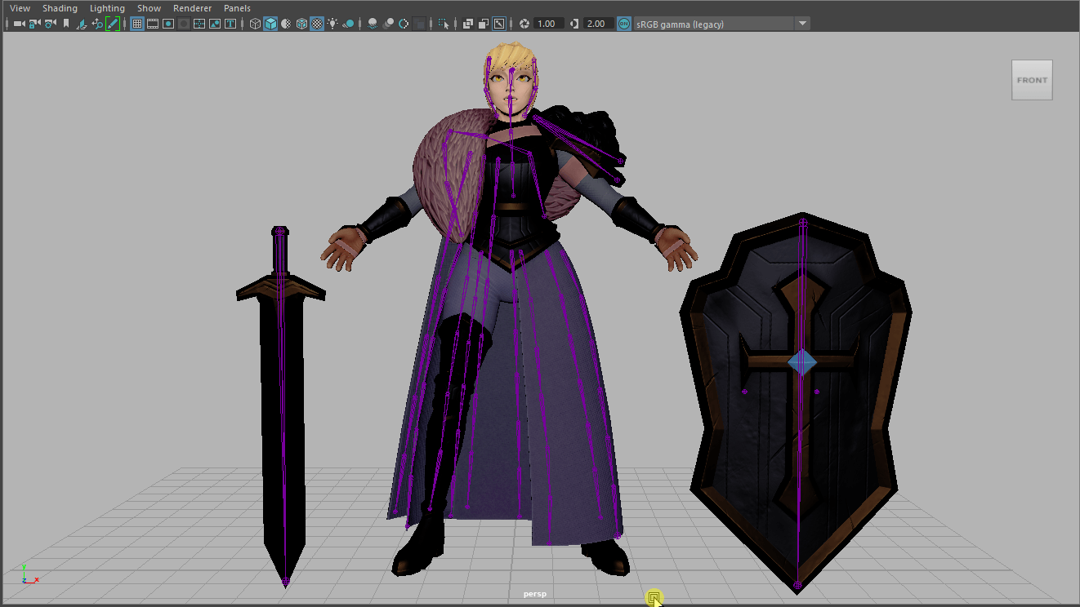Click the Select Camera icon
The image size is (1080, 607).
18,24
